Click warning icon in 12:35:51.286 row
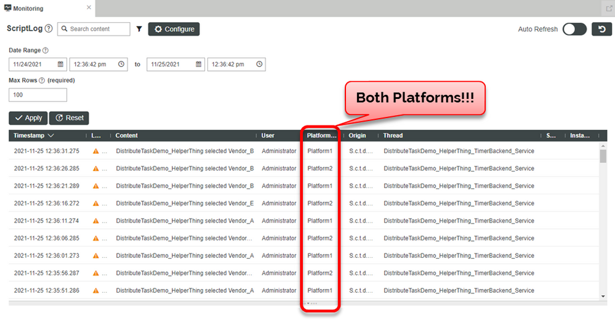This screenshot has width=615, height=321. coord(95,291)
